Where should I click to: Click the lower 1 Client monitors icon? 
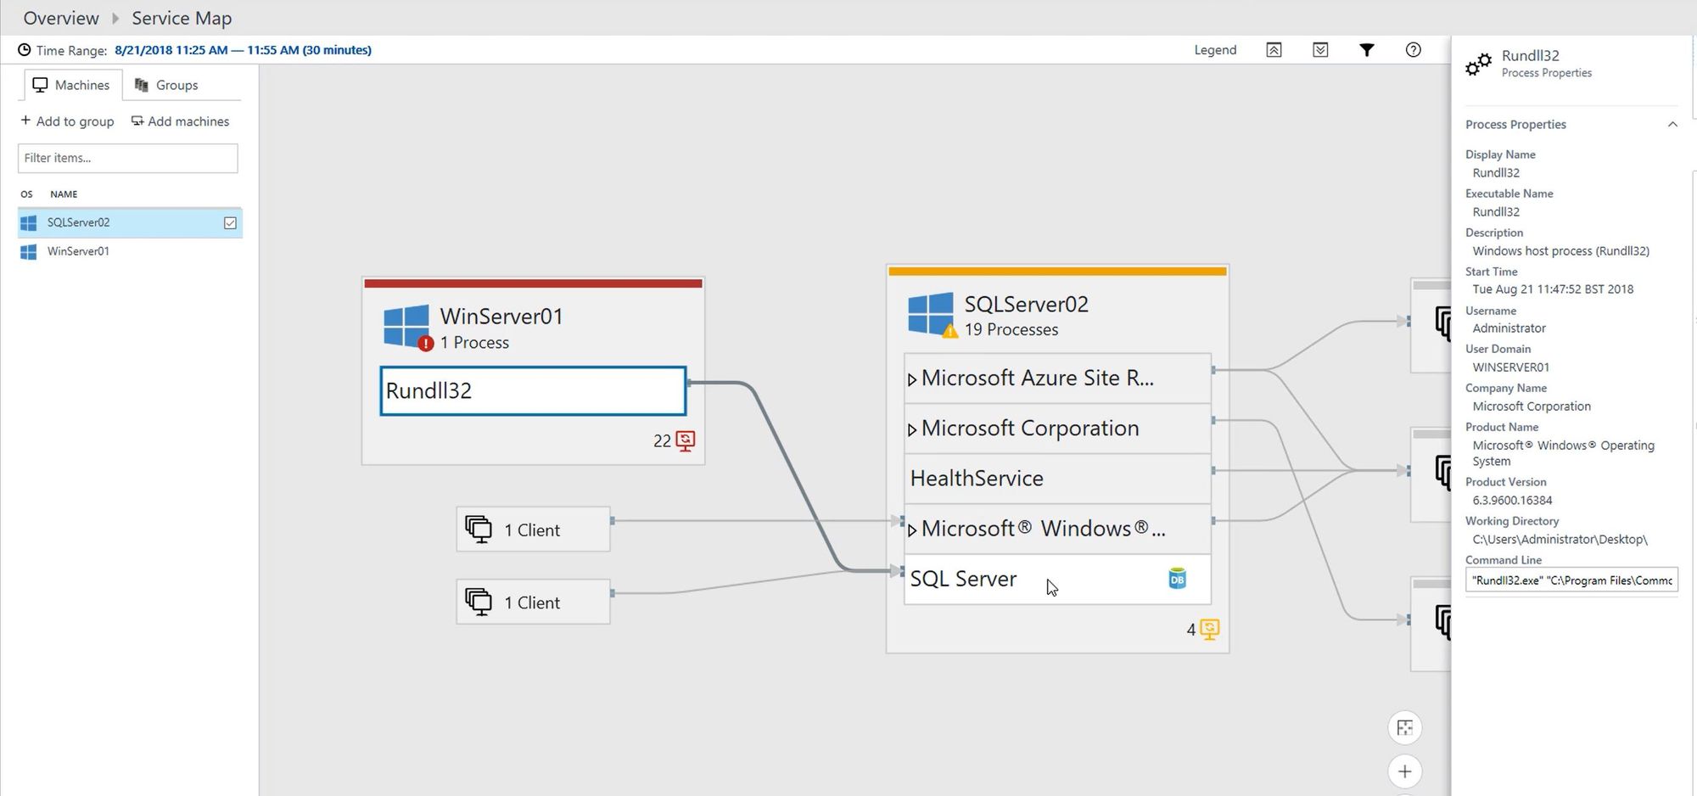tap(479, 602)
